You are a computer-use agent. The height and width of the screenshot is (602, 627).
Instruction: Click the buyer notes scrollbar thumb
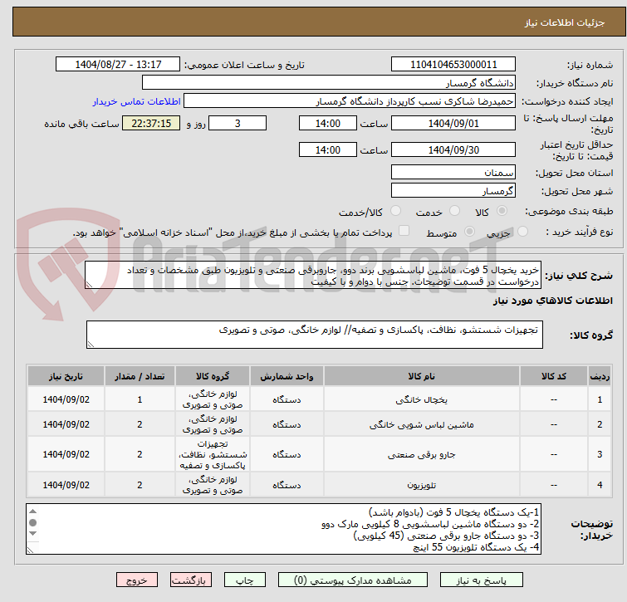click(32, 522)
